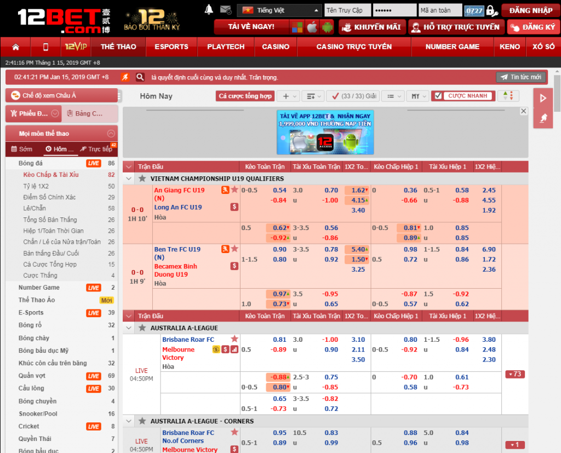The width and height of the screenshot is (561, 453).
Task: Favorite the An Giang FC U19 match star
Action: pos(234,190)
